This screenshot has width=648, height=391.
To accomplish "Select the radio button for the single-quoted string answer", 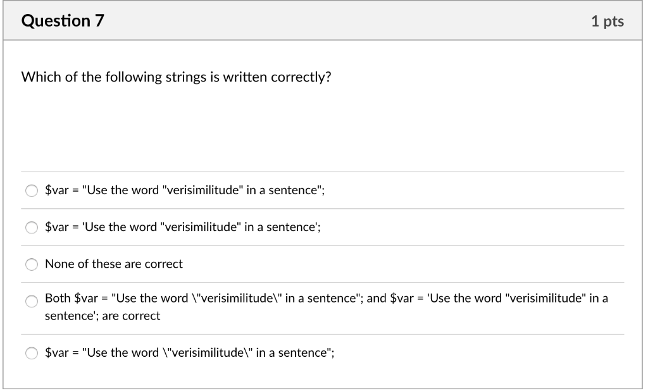I will (32, 227).
